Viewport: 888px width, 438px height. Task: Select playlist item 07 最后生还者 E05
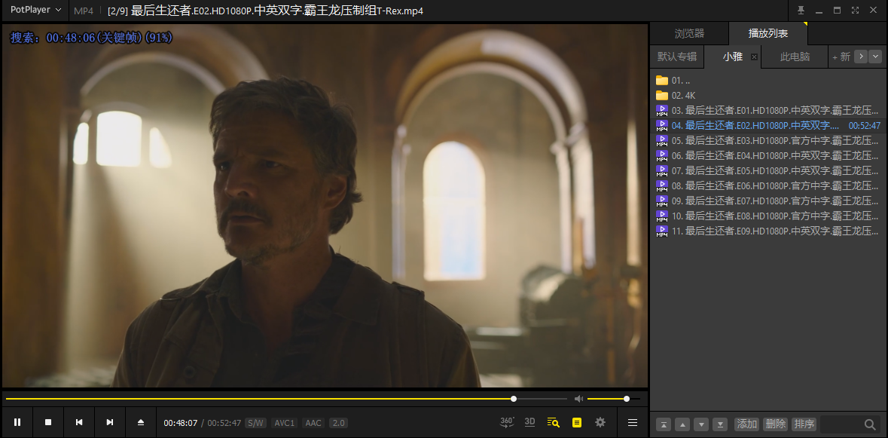[x=768, y=170]
